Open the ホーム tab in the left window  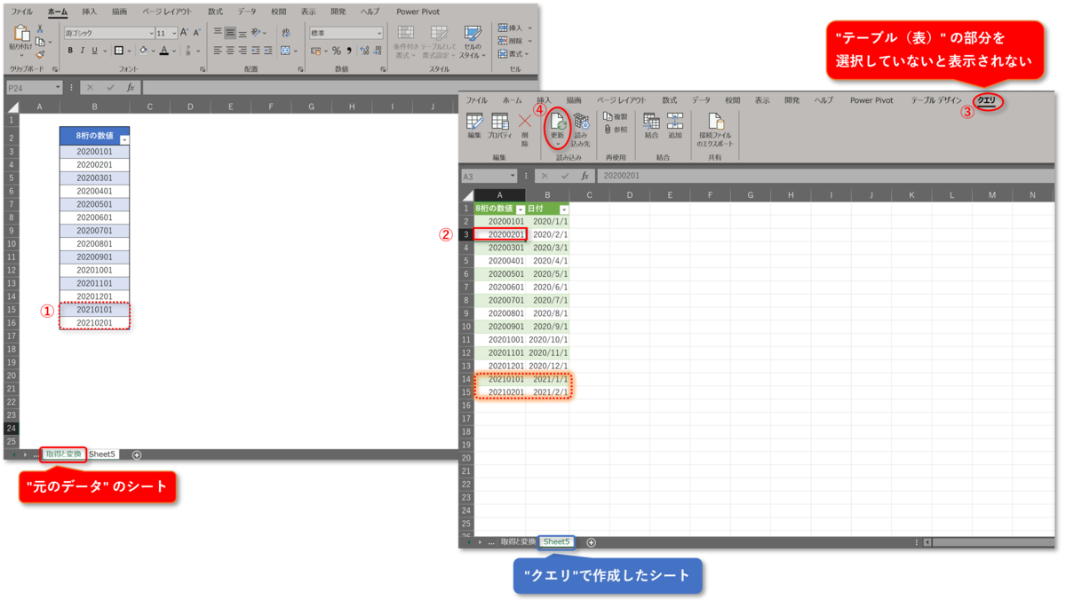click(x=58, y=12)
